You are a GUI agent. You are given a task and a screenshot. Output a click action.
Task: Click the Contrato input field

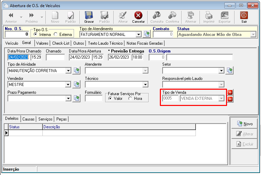pos(163,35)
